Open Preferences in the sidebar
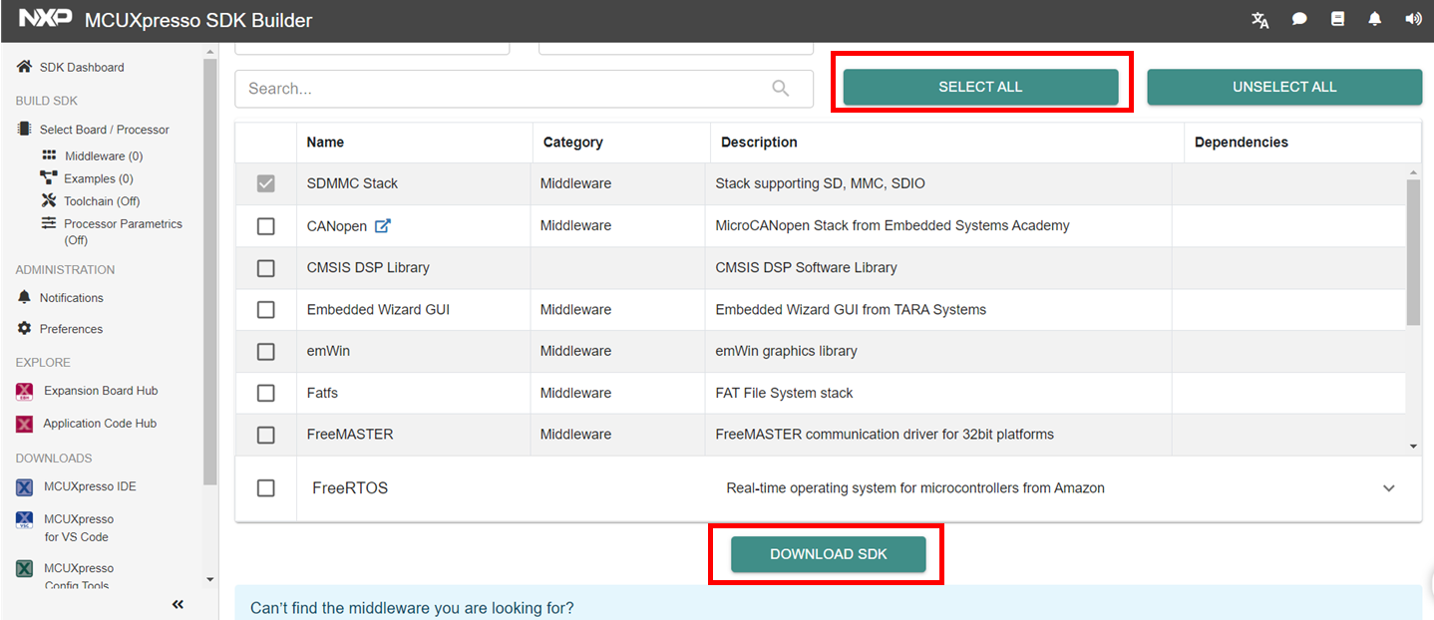Viewport: 1434px width, 620px height. coord(71,329)
